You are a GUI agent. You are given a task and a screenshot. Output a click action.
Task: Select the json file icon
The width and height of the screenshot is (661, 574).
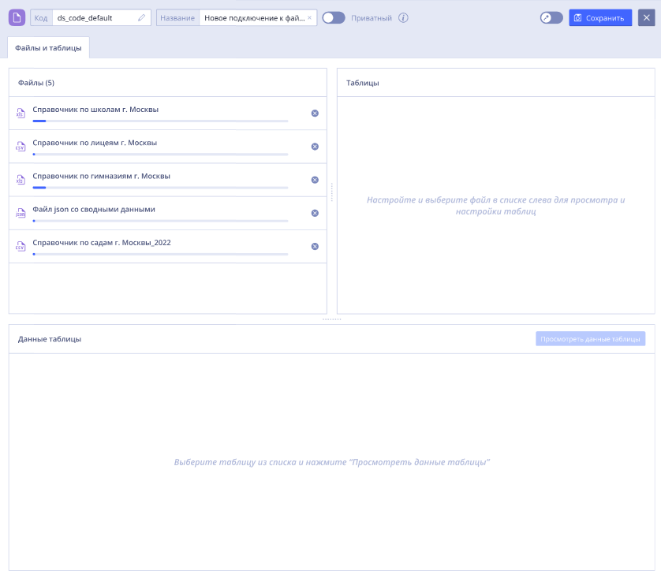click(21, 213)
